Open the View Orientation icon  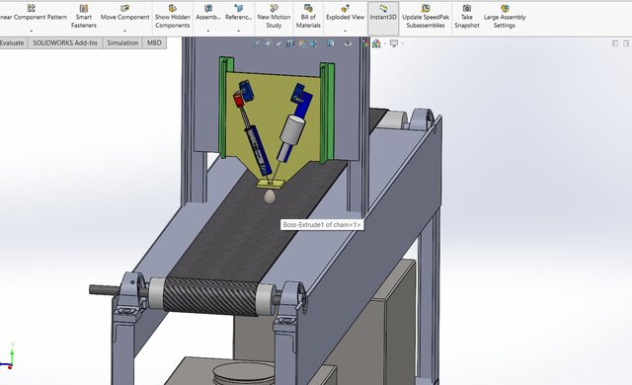click(314, 43)
